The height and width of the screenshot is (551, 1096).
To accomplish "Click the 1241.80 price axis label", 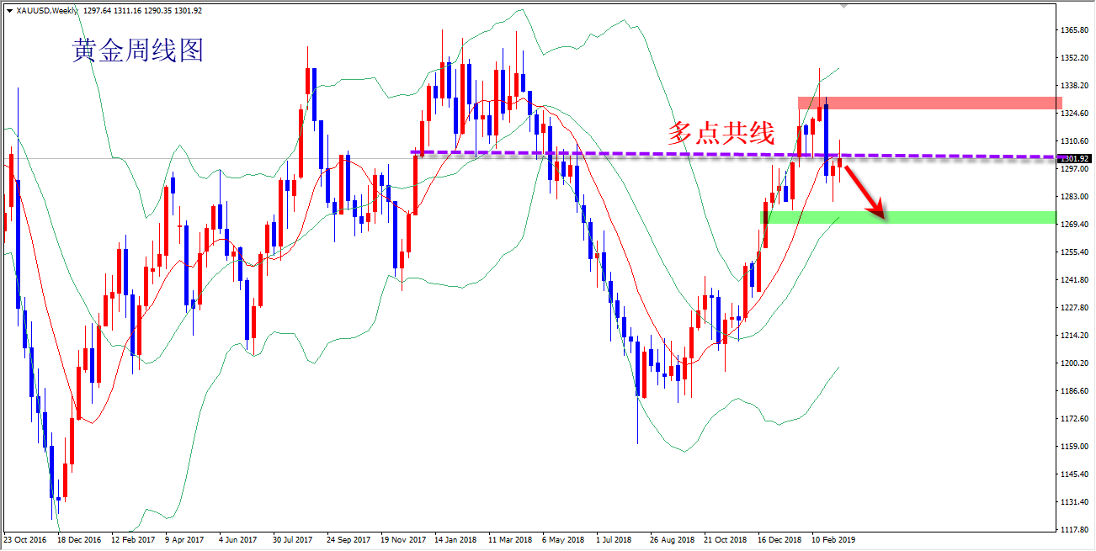I will tap(1075, 280).
